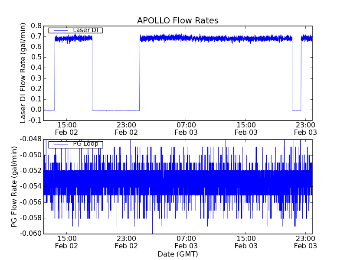Click "15:00 Feb 02" under the PG Loop plot
The height and width of the screenshot is (260, 347).
point(66,242)
